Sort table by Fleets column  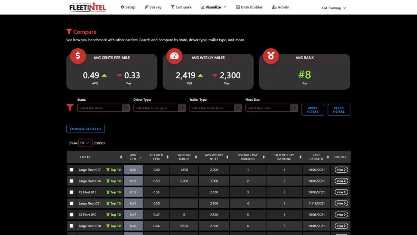(95, 157)
